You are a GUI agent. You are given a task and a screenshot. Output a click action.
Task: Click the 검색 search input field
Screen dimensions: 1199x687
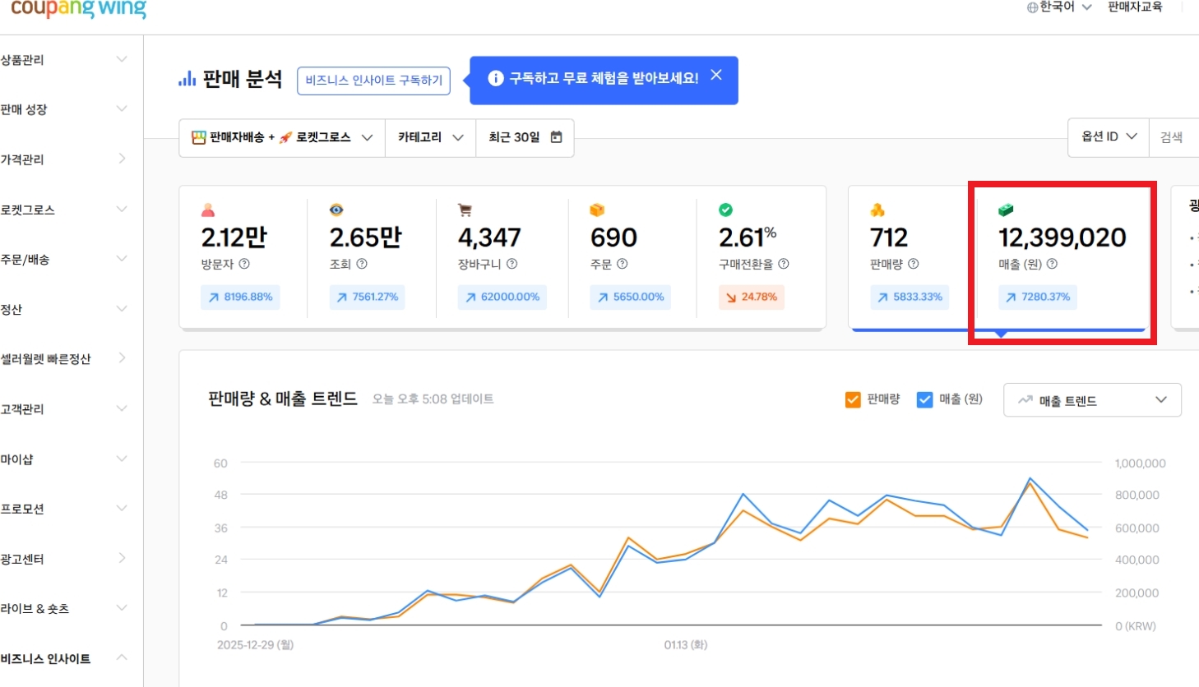tap(1174, 137)
